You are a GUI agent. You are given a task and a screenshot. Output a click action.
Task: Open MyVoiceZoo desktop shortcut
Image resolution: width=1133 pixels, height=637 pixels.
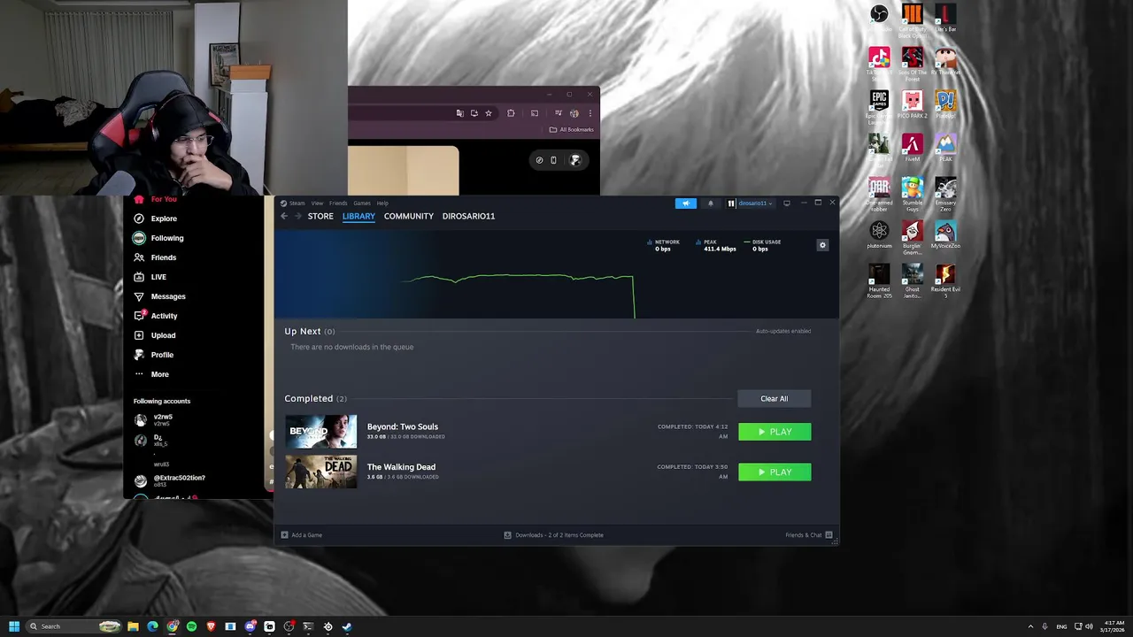[945, 234]
